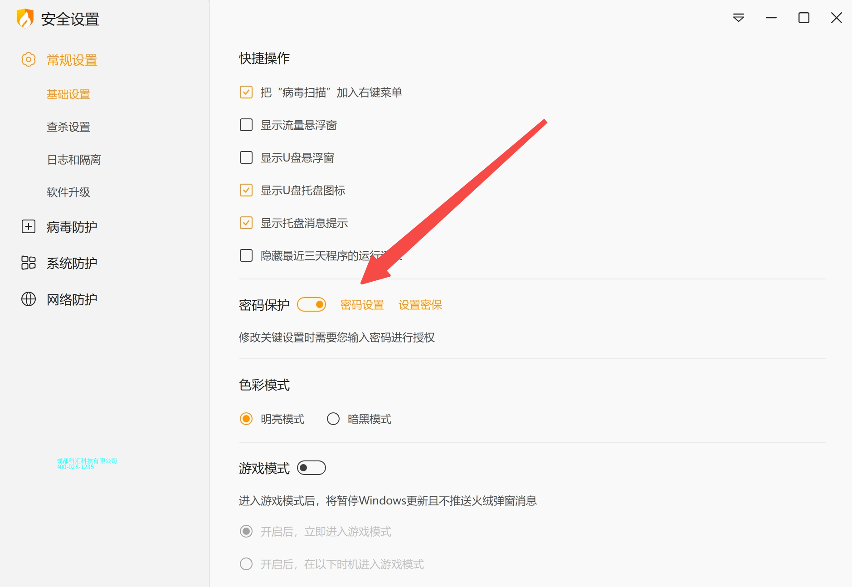852x587 pixels.
Task: Maximize the settings window
Action: coord(804,18)
